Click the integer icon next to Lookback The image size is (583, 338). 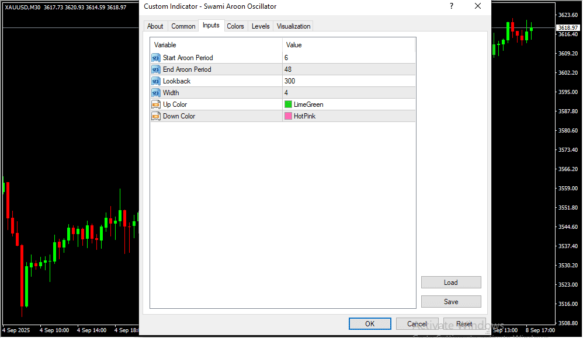155,81
